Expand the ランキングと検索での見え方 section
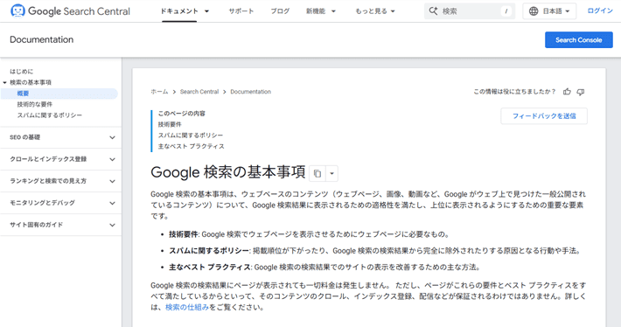 pyautogui.click(x=60, y=181)
